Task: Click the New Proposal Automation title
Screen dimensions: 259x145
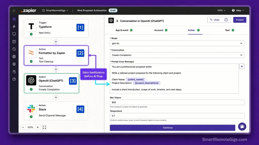Action: coord(92,10)
